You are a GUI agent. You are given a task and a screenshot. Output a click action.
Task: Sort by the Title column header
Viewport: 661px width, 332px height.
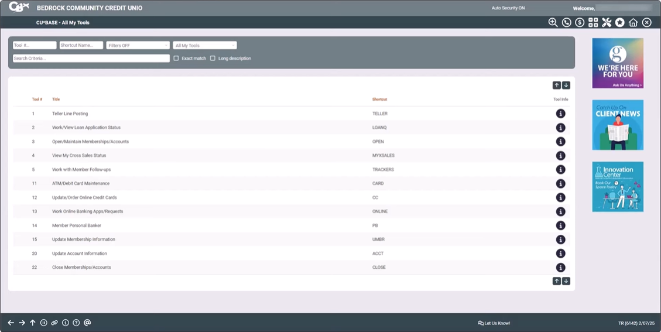click(x=56, y=99)
